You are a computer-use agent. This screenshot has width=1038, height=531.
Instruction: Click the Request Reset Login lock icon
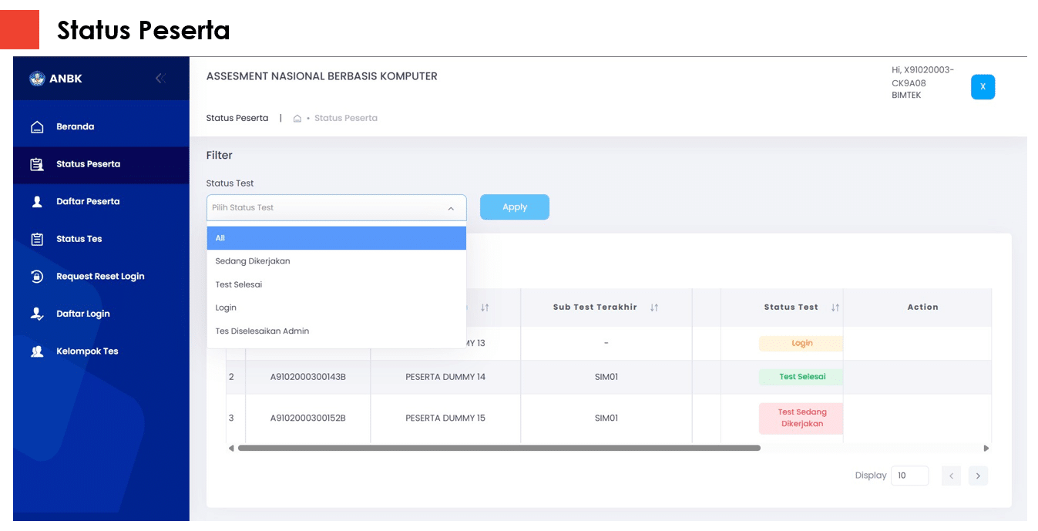point(36,276)
